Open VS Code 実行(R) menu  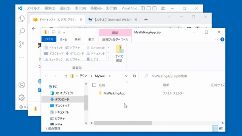point(112,8)
